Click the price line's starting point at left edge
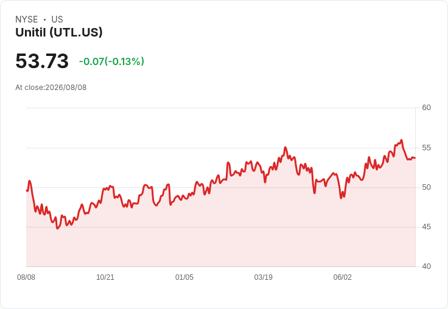Image resolution: width=448 pixels, height=309 pixels. coord(27,190)
